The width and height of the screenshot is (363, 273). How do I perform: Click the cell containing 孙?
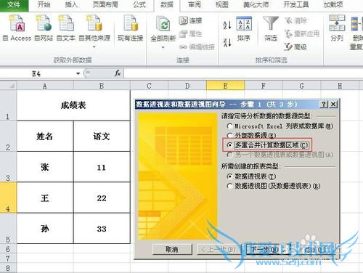click(x=45, y=229)
